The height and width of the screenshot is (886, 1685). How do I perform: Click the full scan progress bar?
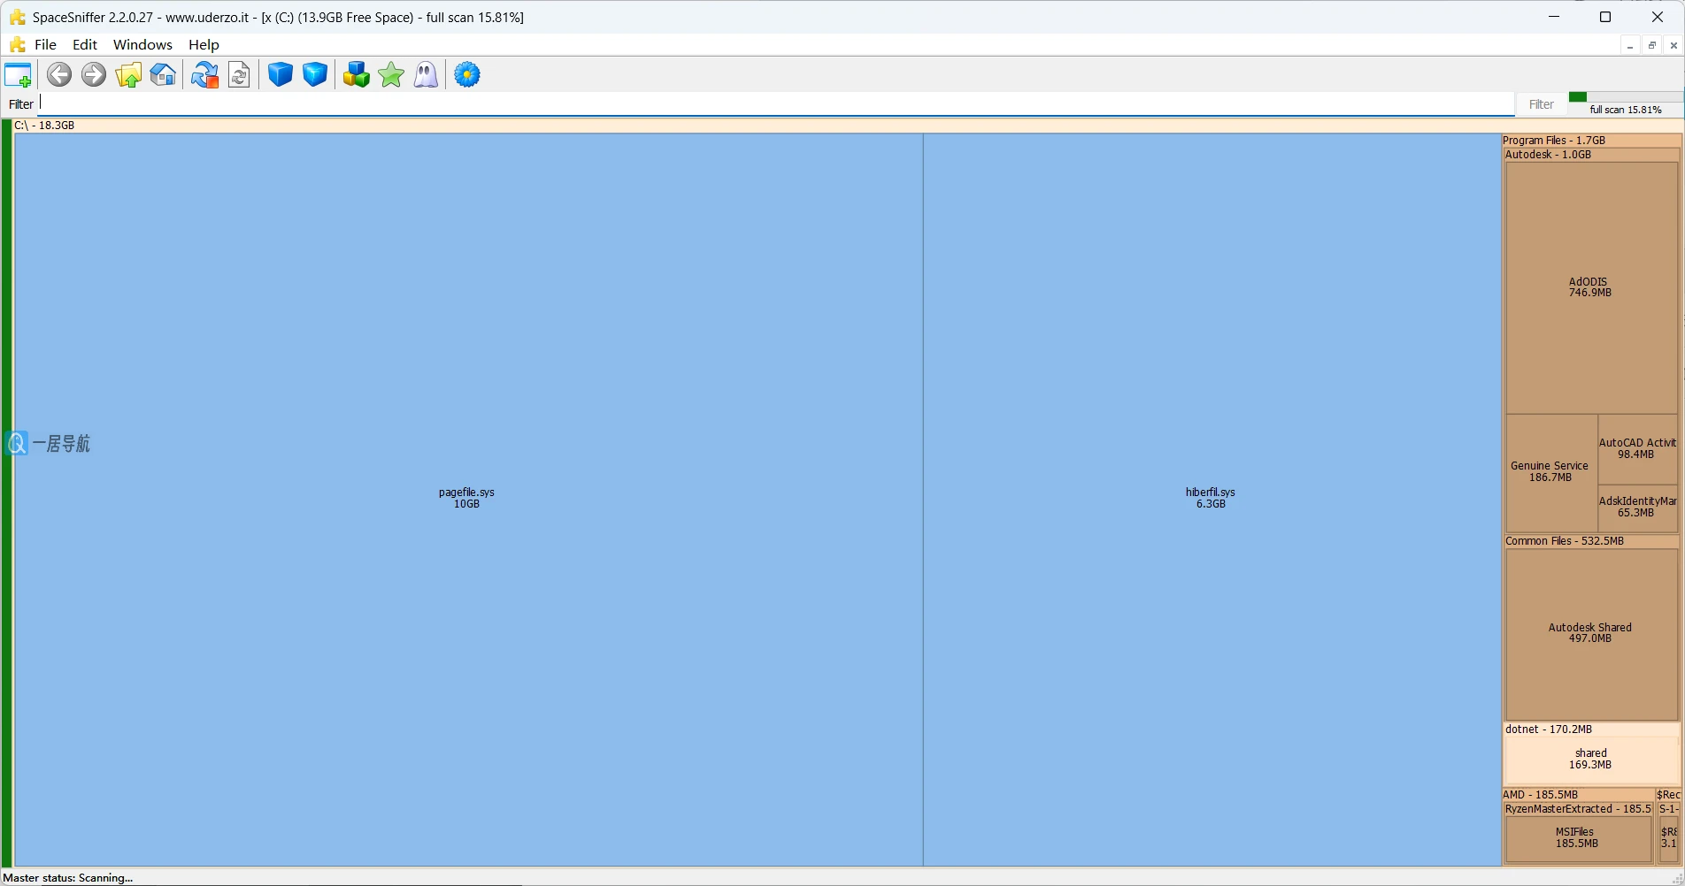pyautogui.click(x=1625, y=103)
